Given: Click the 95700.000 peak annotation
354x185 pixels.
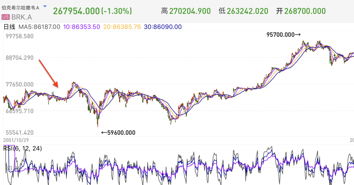Looking at the screenshot, I should 284,35.
